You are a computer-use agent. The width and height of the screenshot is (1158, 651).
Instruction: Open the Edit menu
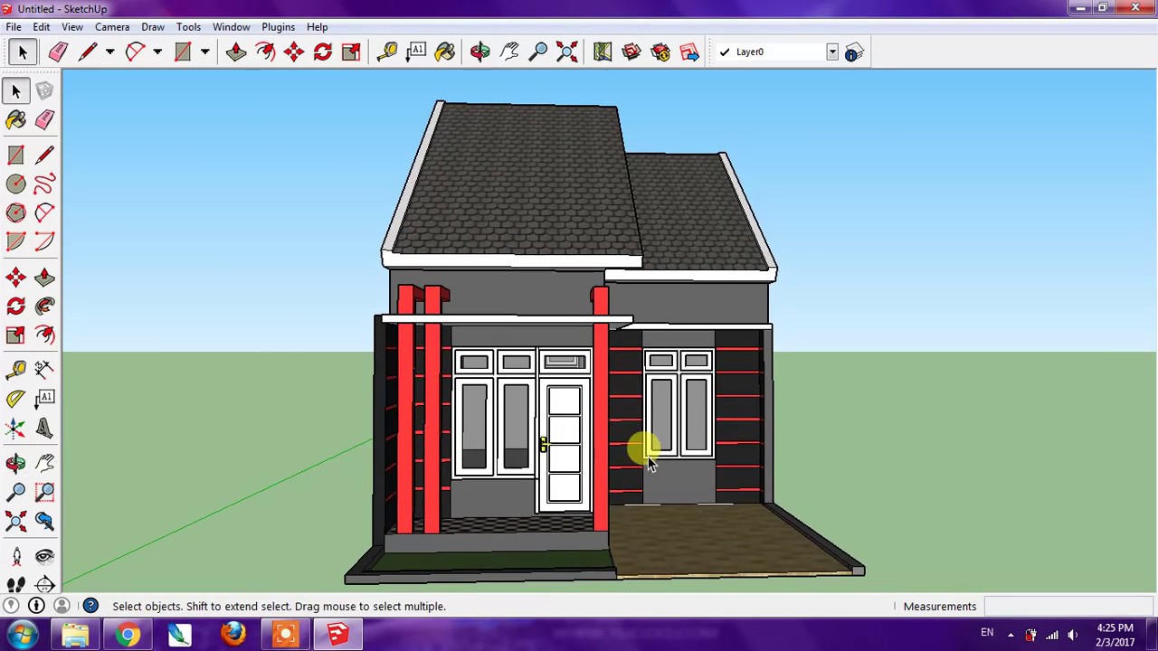(x=42, y=27)
